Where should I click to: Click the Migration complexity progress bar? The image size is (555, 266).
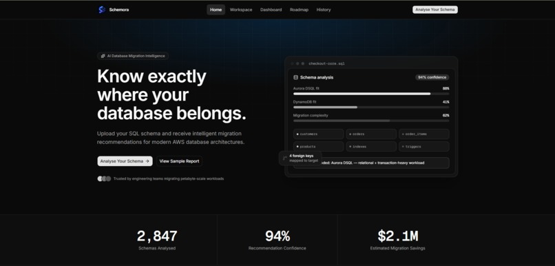[x=371, y=121]
